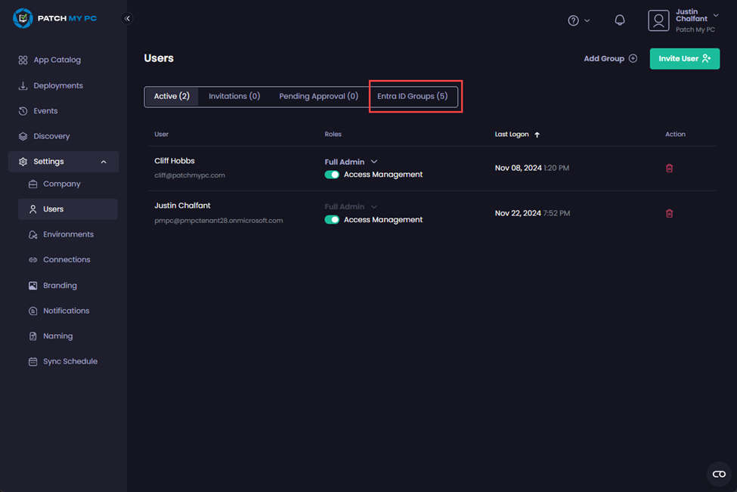Open the link icon at bottom right

point(718,474)
